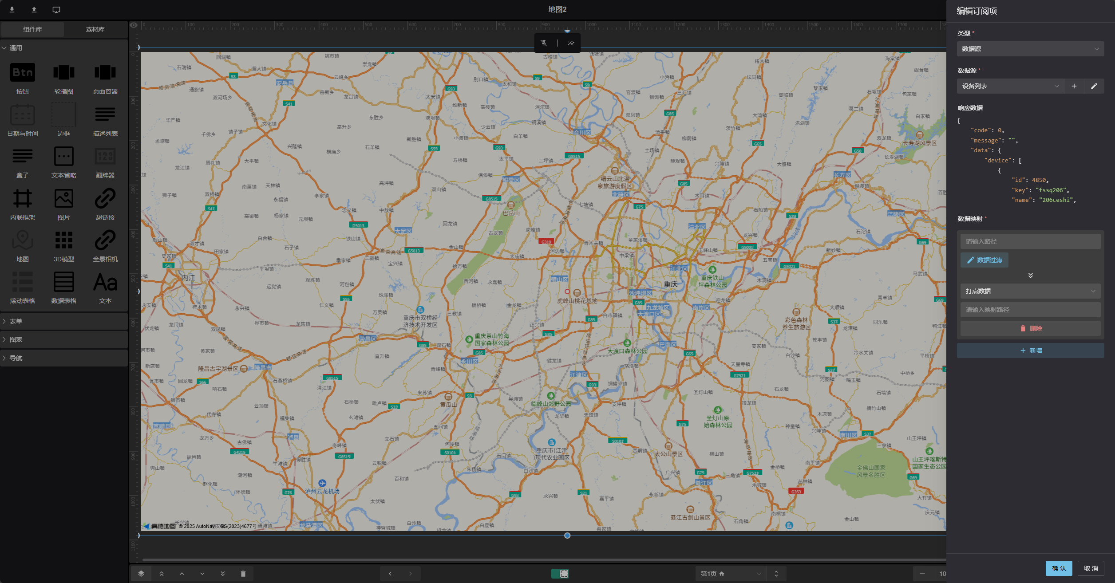
Task: Select the 边框 border component
Action: pos(64,120)
